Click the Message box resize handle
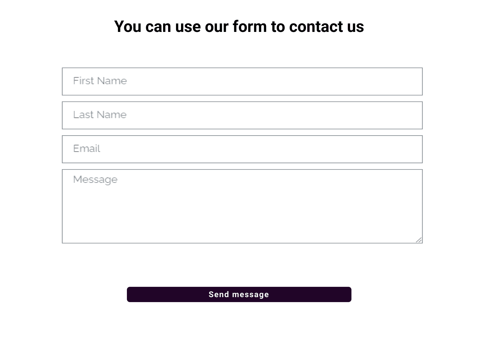The image size is (478, 337). coord(419,240)
